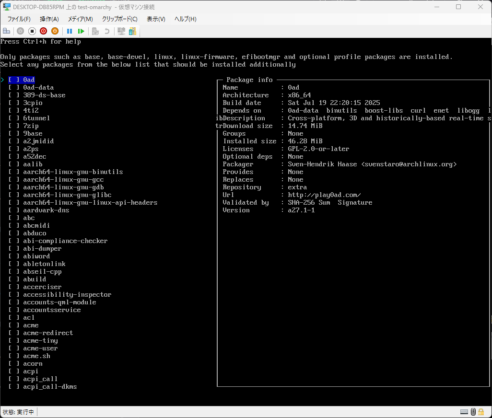
Task: Select the acorn list entry
Action: 33,364
